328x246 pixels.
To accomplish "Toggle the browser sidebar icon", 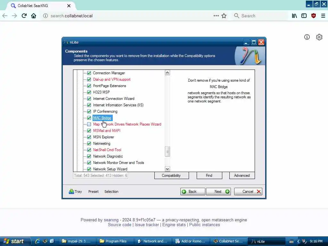I will (x=304, y=16).
